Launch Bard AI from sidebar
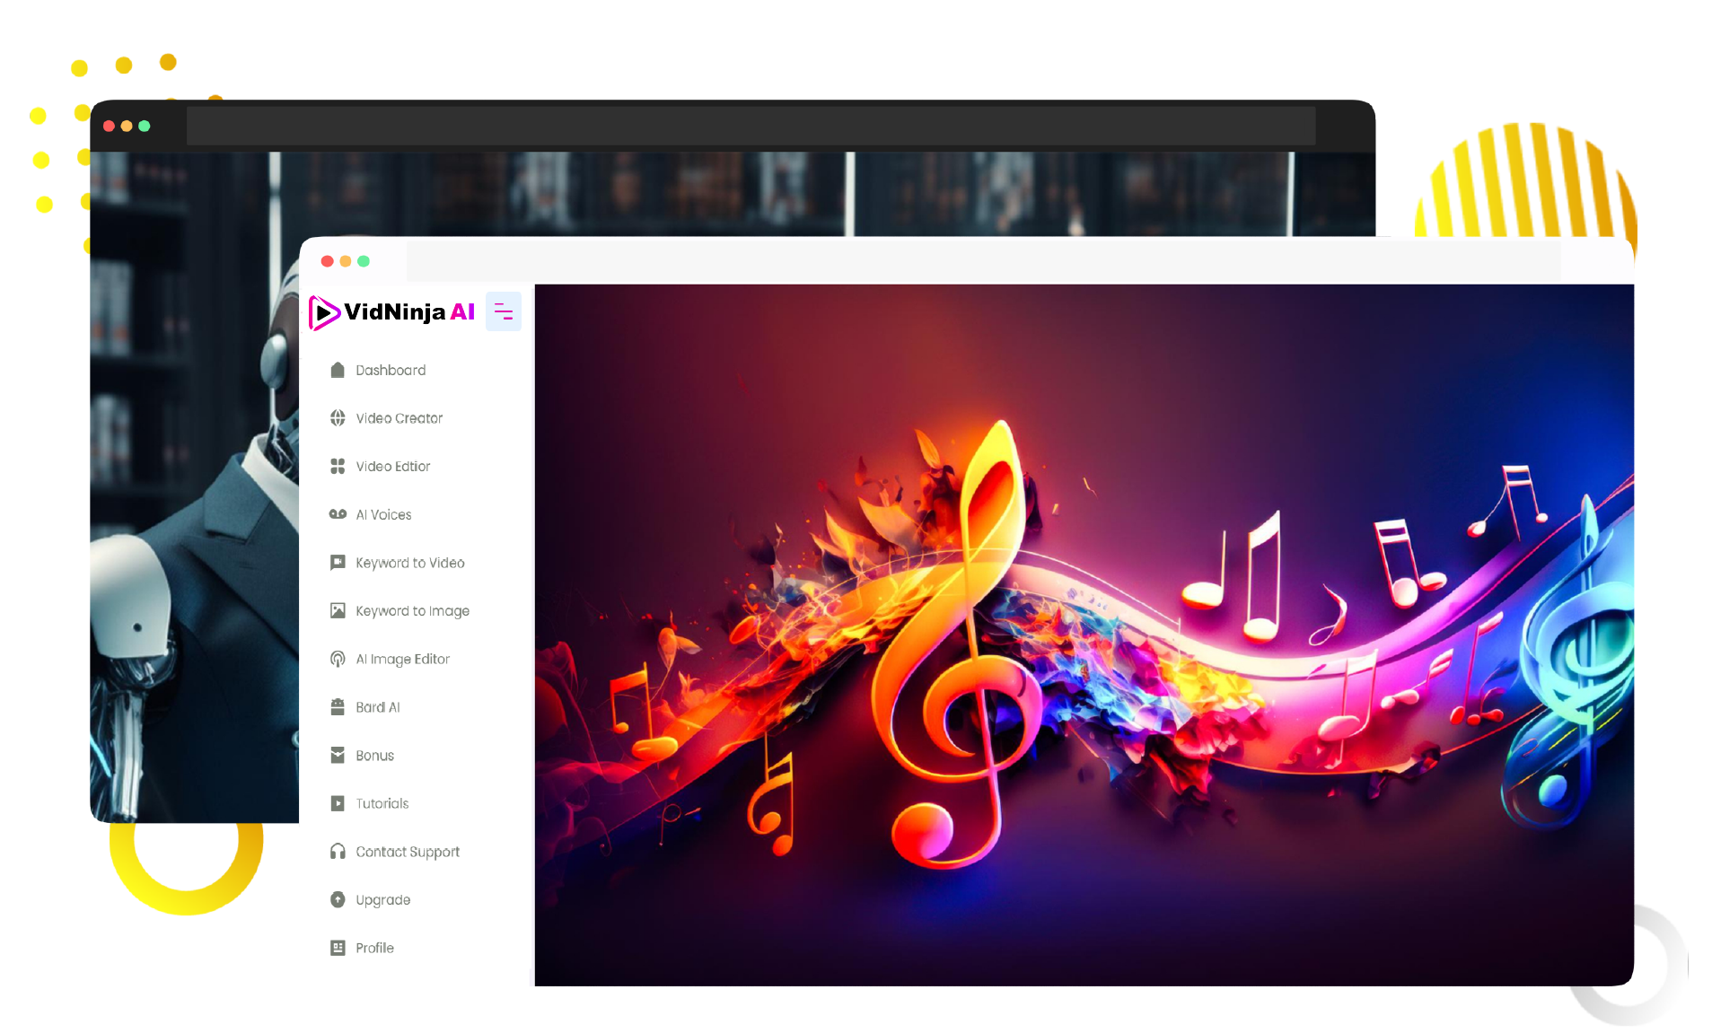The height and width of the screenshot is (1033, 1712). [x=377, y=707]
